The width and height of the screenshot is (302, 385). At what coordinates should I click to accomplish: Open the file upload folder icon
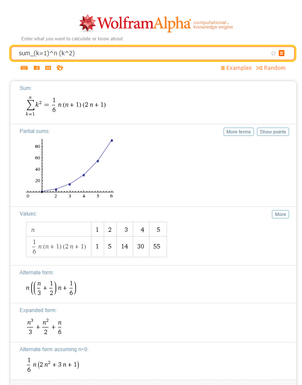pyautogui.click(x=60, y=68)
